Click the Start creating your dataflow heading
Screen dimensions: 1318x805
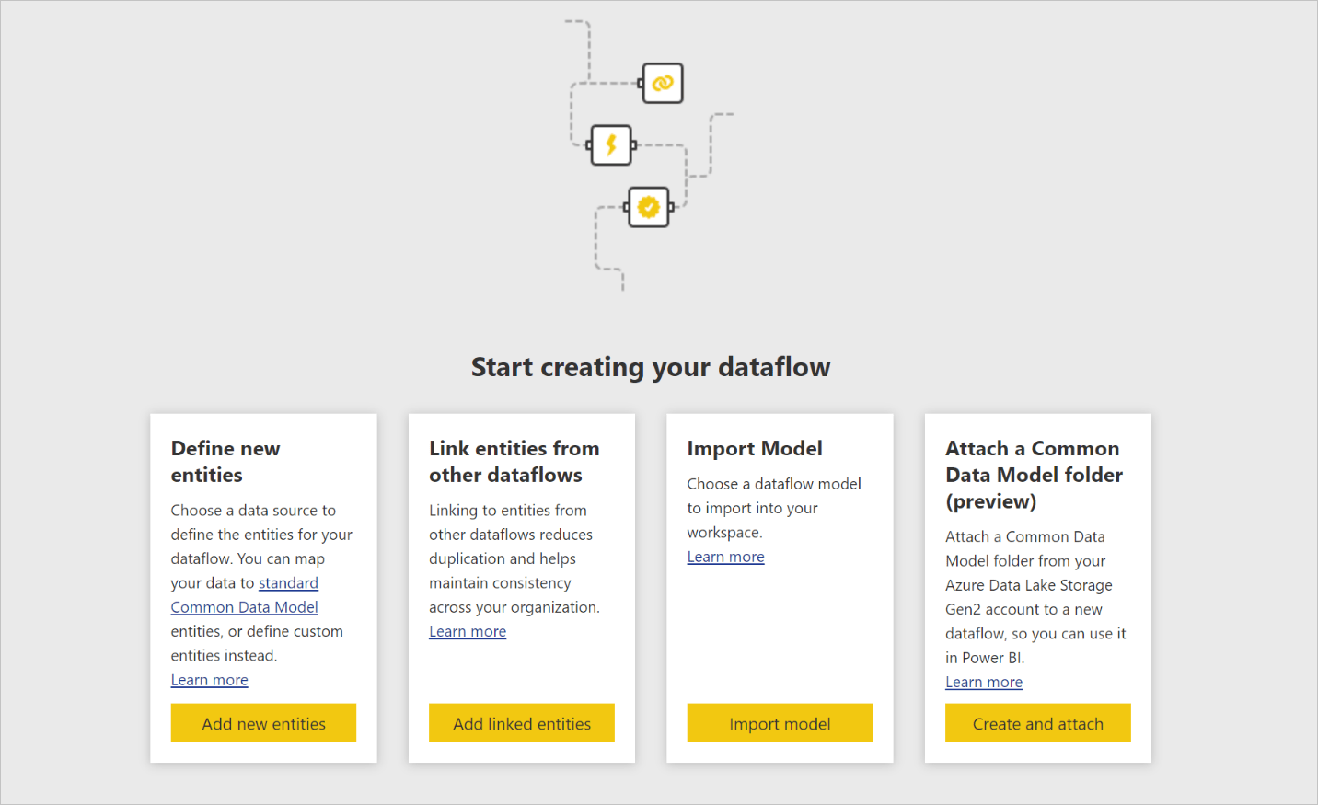pyautogui.click(x=651, y=366)
